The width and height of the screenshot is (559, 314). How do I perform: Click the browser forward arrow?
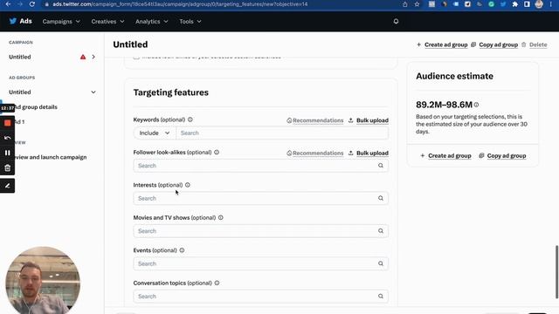point(20,3)
